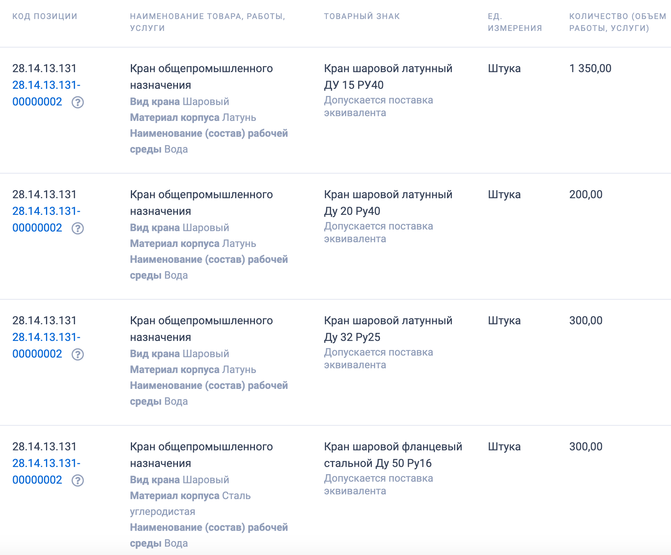Viewport: 671px width, 555px height.
Task: Click the Товарный знак column header
Action: coord(362,16)
